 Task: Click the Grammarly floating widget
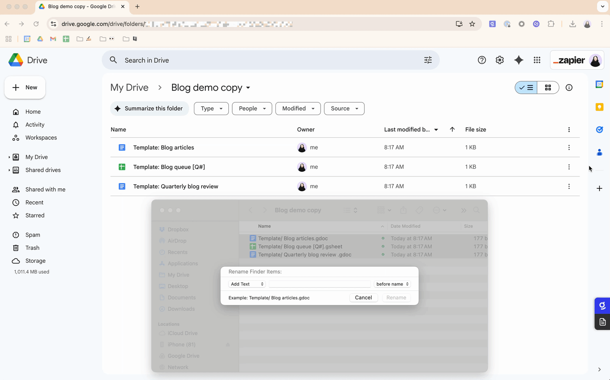click(602, 305)
